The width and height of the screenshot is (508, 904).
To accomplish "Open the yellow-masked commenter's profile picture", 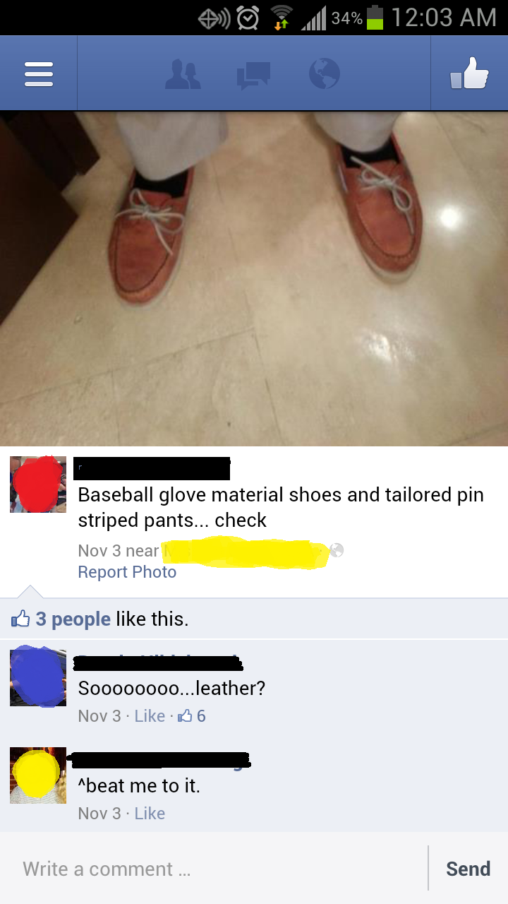I will tap(38, 775).
